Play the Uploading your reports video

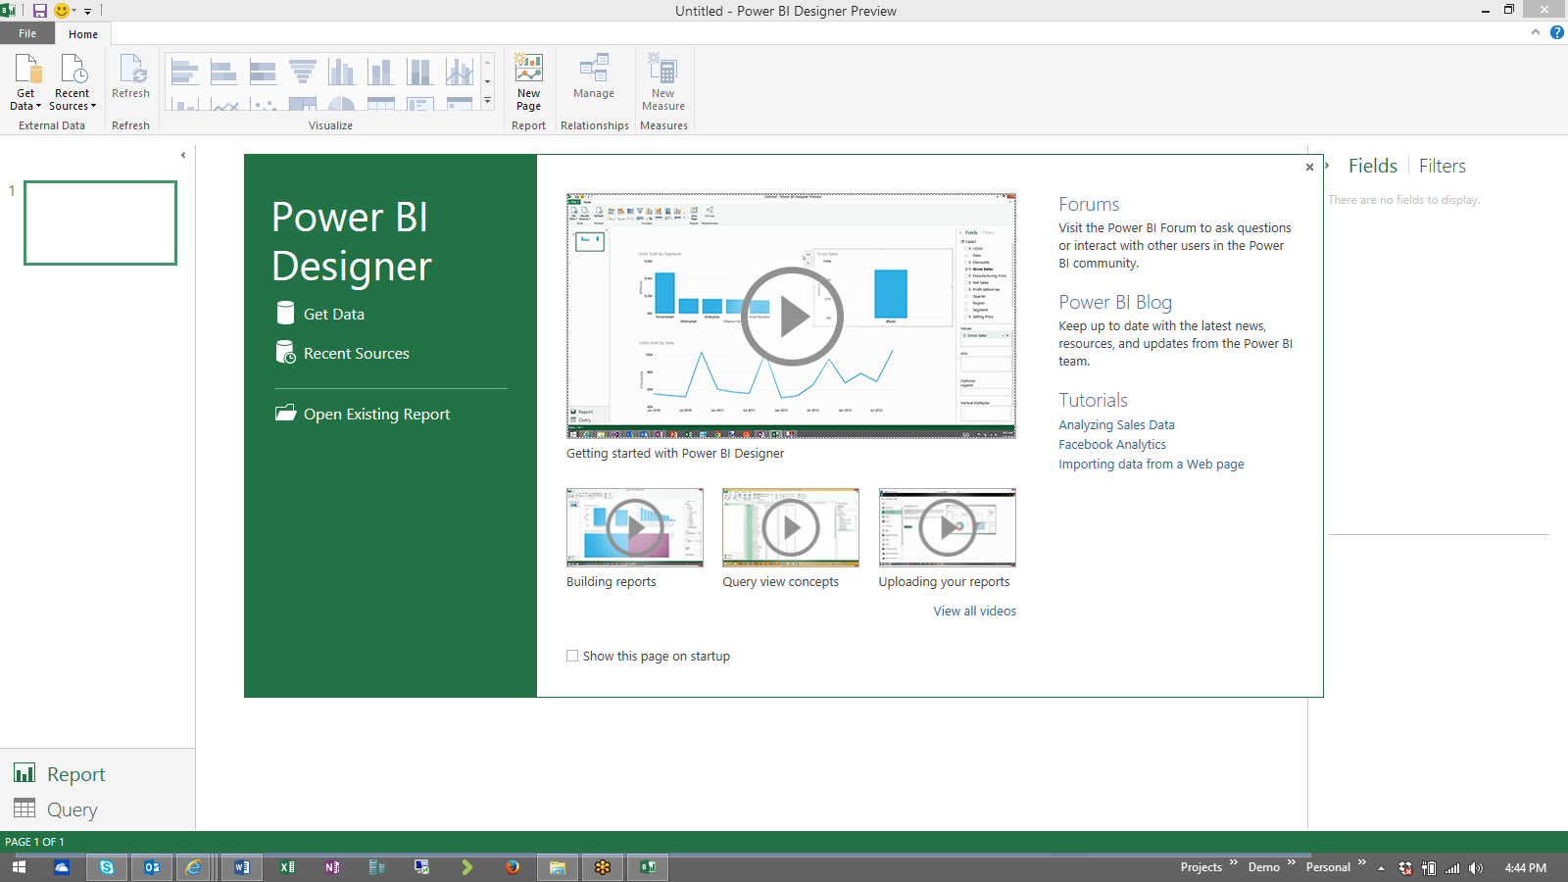tap(948, 527)
